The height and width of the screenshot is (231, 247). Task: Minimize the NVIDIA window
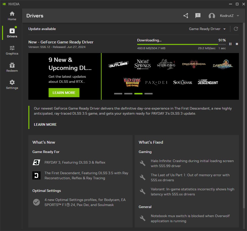[231, 4]
